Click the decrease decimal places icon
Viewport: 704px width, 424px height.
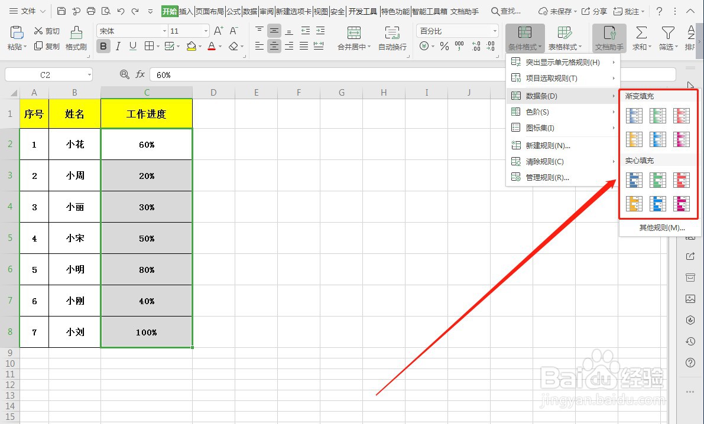(x=491, y=46)
